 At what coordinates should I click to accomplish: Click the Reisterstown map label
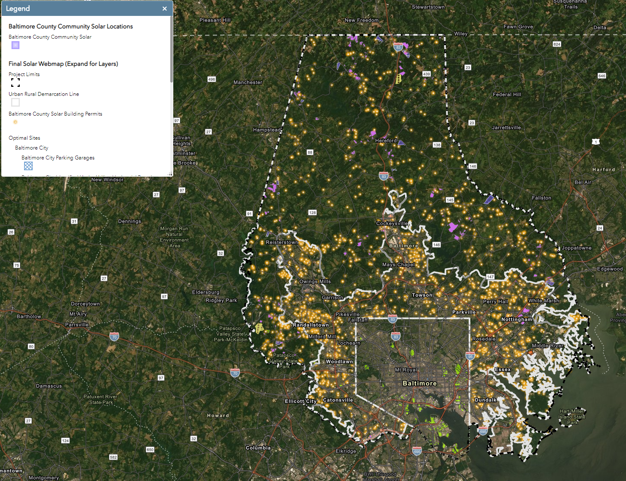(282, 242)
